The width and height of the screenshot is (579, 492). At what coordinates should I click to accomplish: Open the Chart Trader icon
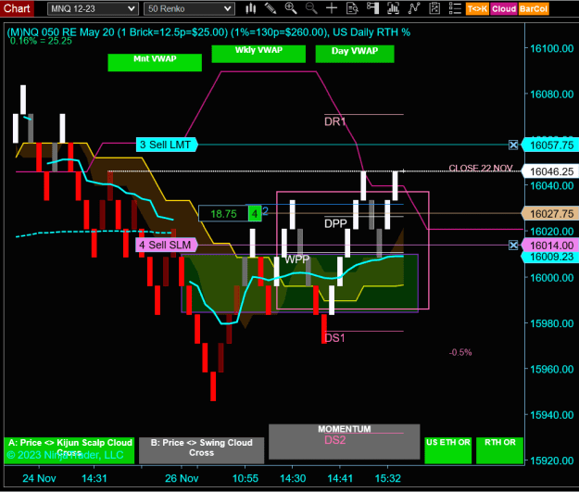(372, 8)
